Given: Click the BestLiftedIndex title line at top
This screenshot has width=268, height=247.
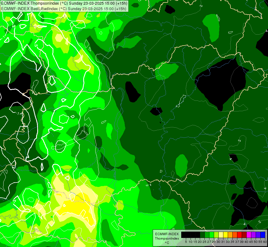Looking at the screenshot, I should (64, 9).
